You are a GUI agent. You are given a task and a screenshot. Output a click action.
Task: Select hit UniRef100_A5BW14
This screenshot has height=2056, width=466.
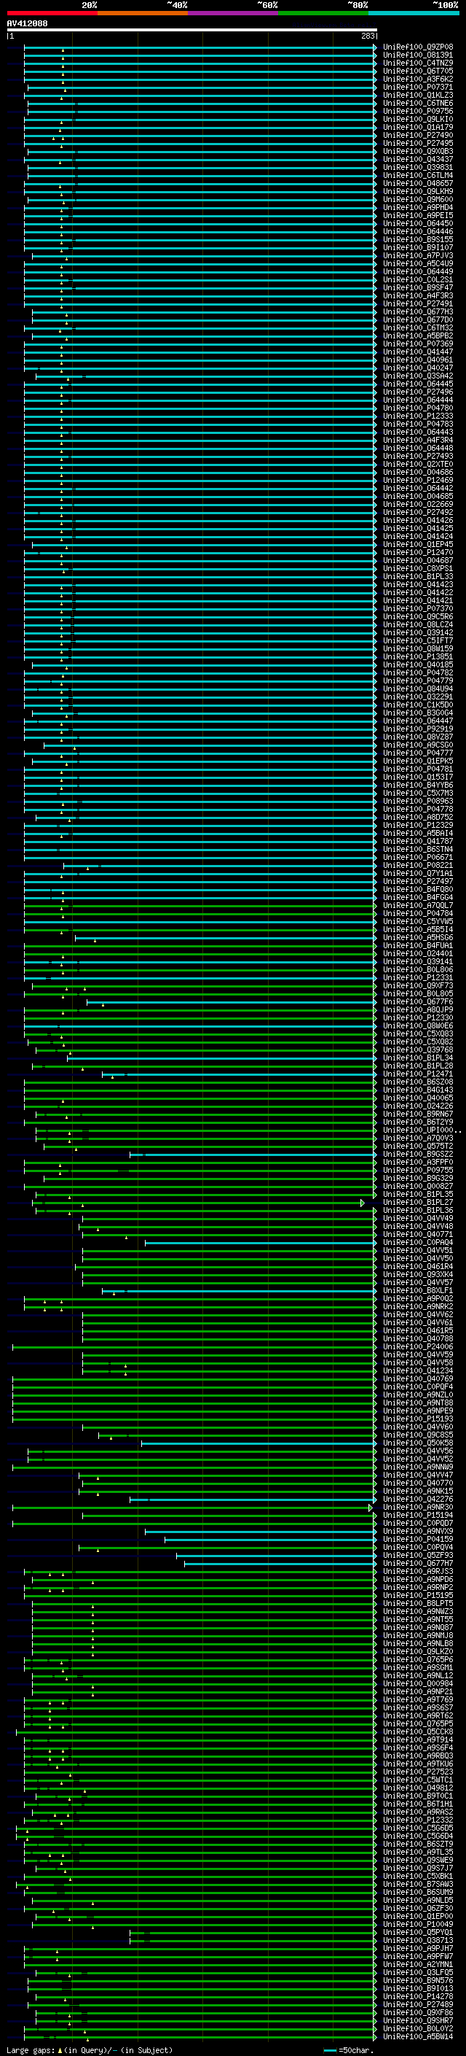[x=418, y=2037]
